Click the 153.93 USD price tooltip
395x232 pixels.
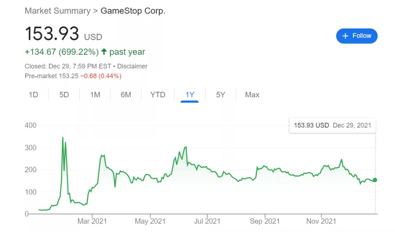(x=332, y=125)
